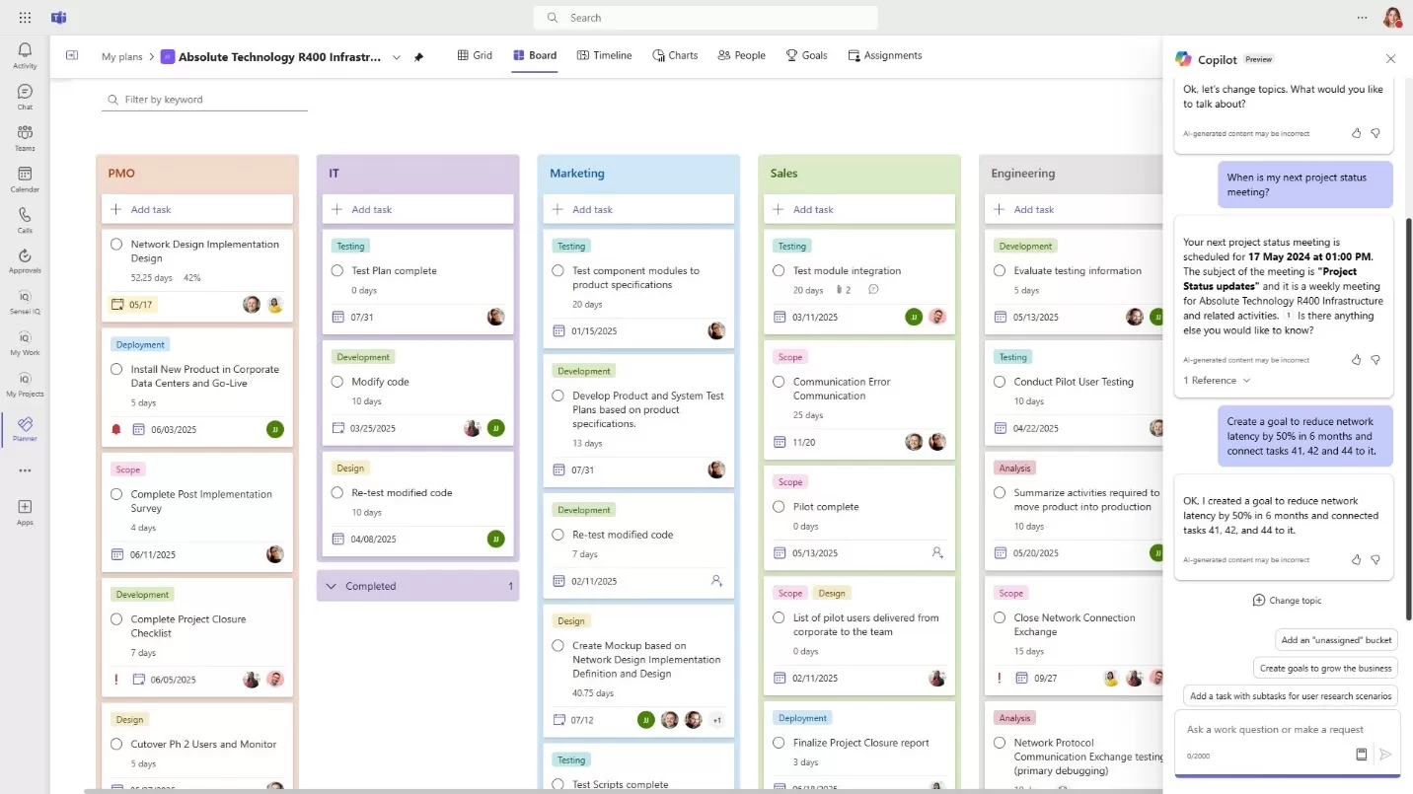Viewport: 1413px width, 794px height.
Task: Switch to the Timeline view tab
Action: coord(603,55)
